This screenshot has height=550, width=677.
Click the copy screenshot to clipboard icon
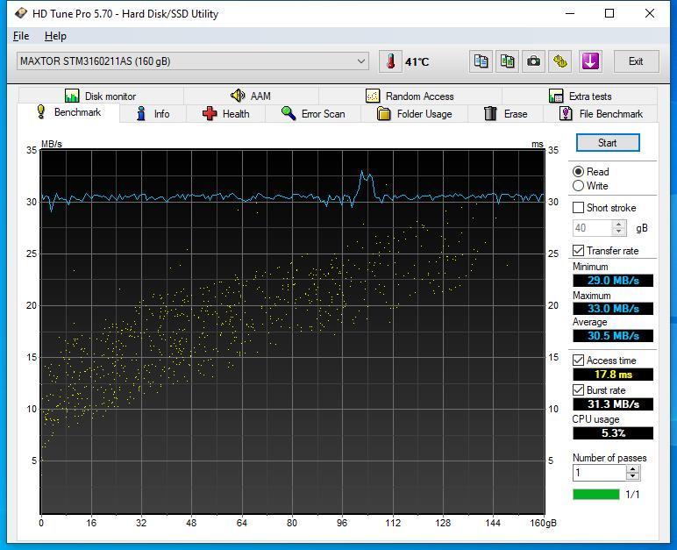point(508,61)
